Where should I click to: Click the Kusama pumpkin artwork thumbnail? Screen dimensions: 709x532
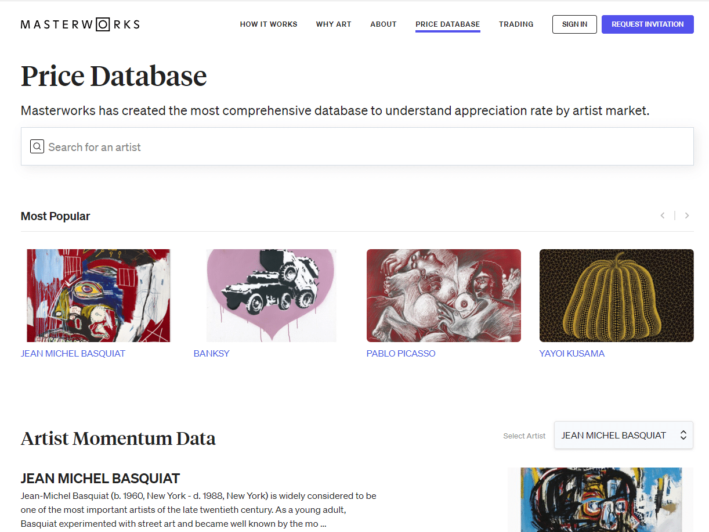pyautogui.click(x=617, y=296)
